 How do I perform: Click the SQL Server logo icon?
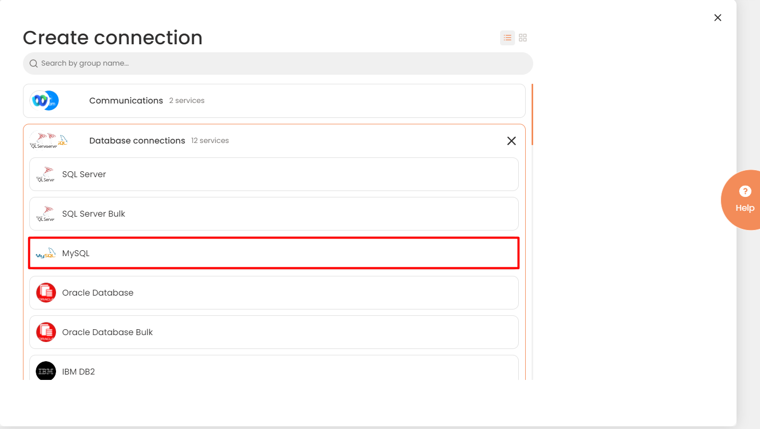pyautogui.click(x=46, y=174)
